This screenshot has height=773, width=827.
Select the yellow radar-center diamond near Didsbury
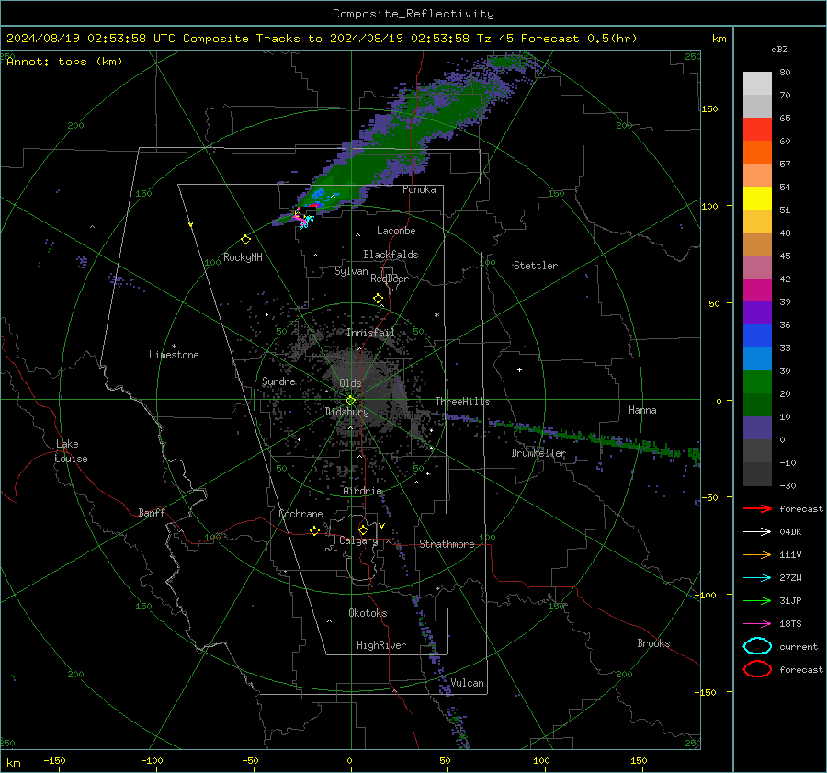(x=351, y=401)
